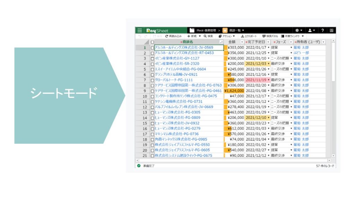The width and height of the screenshot is (355, 199).
Task: Open help with the question mark icon
Action: (x=323, y=30)
